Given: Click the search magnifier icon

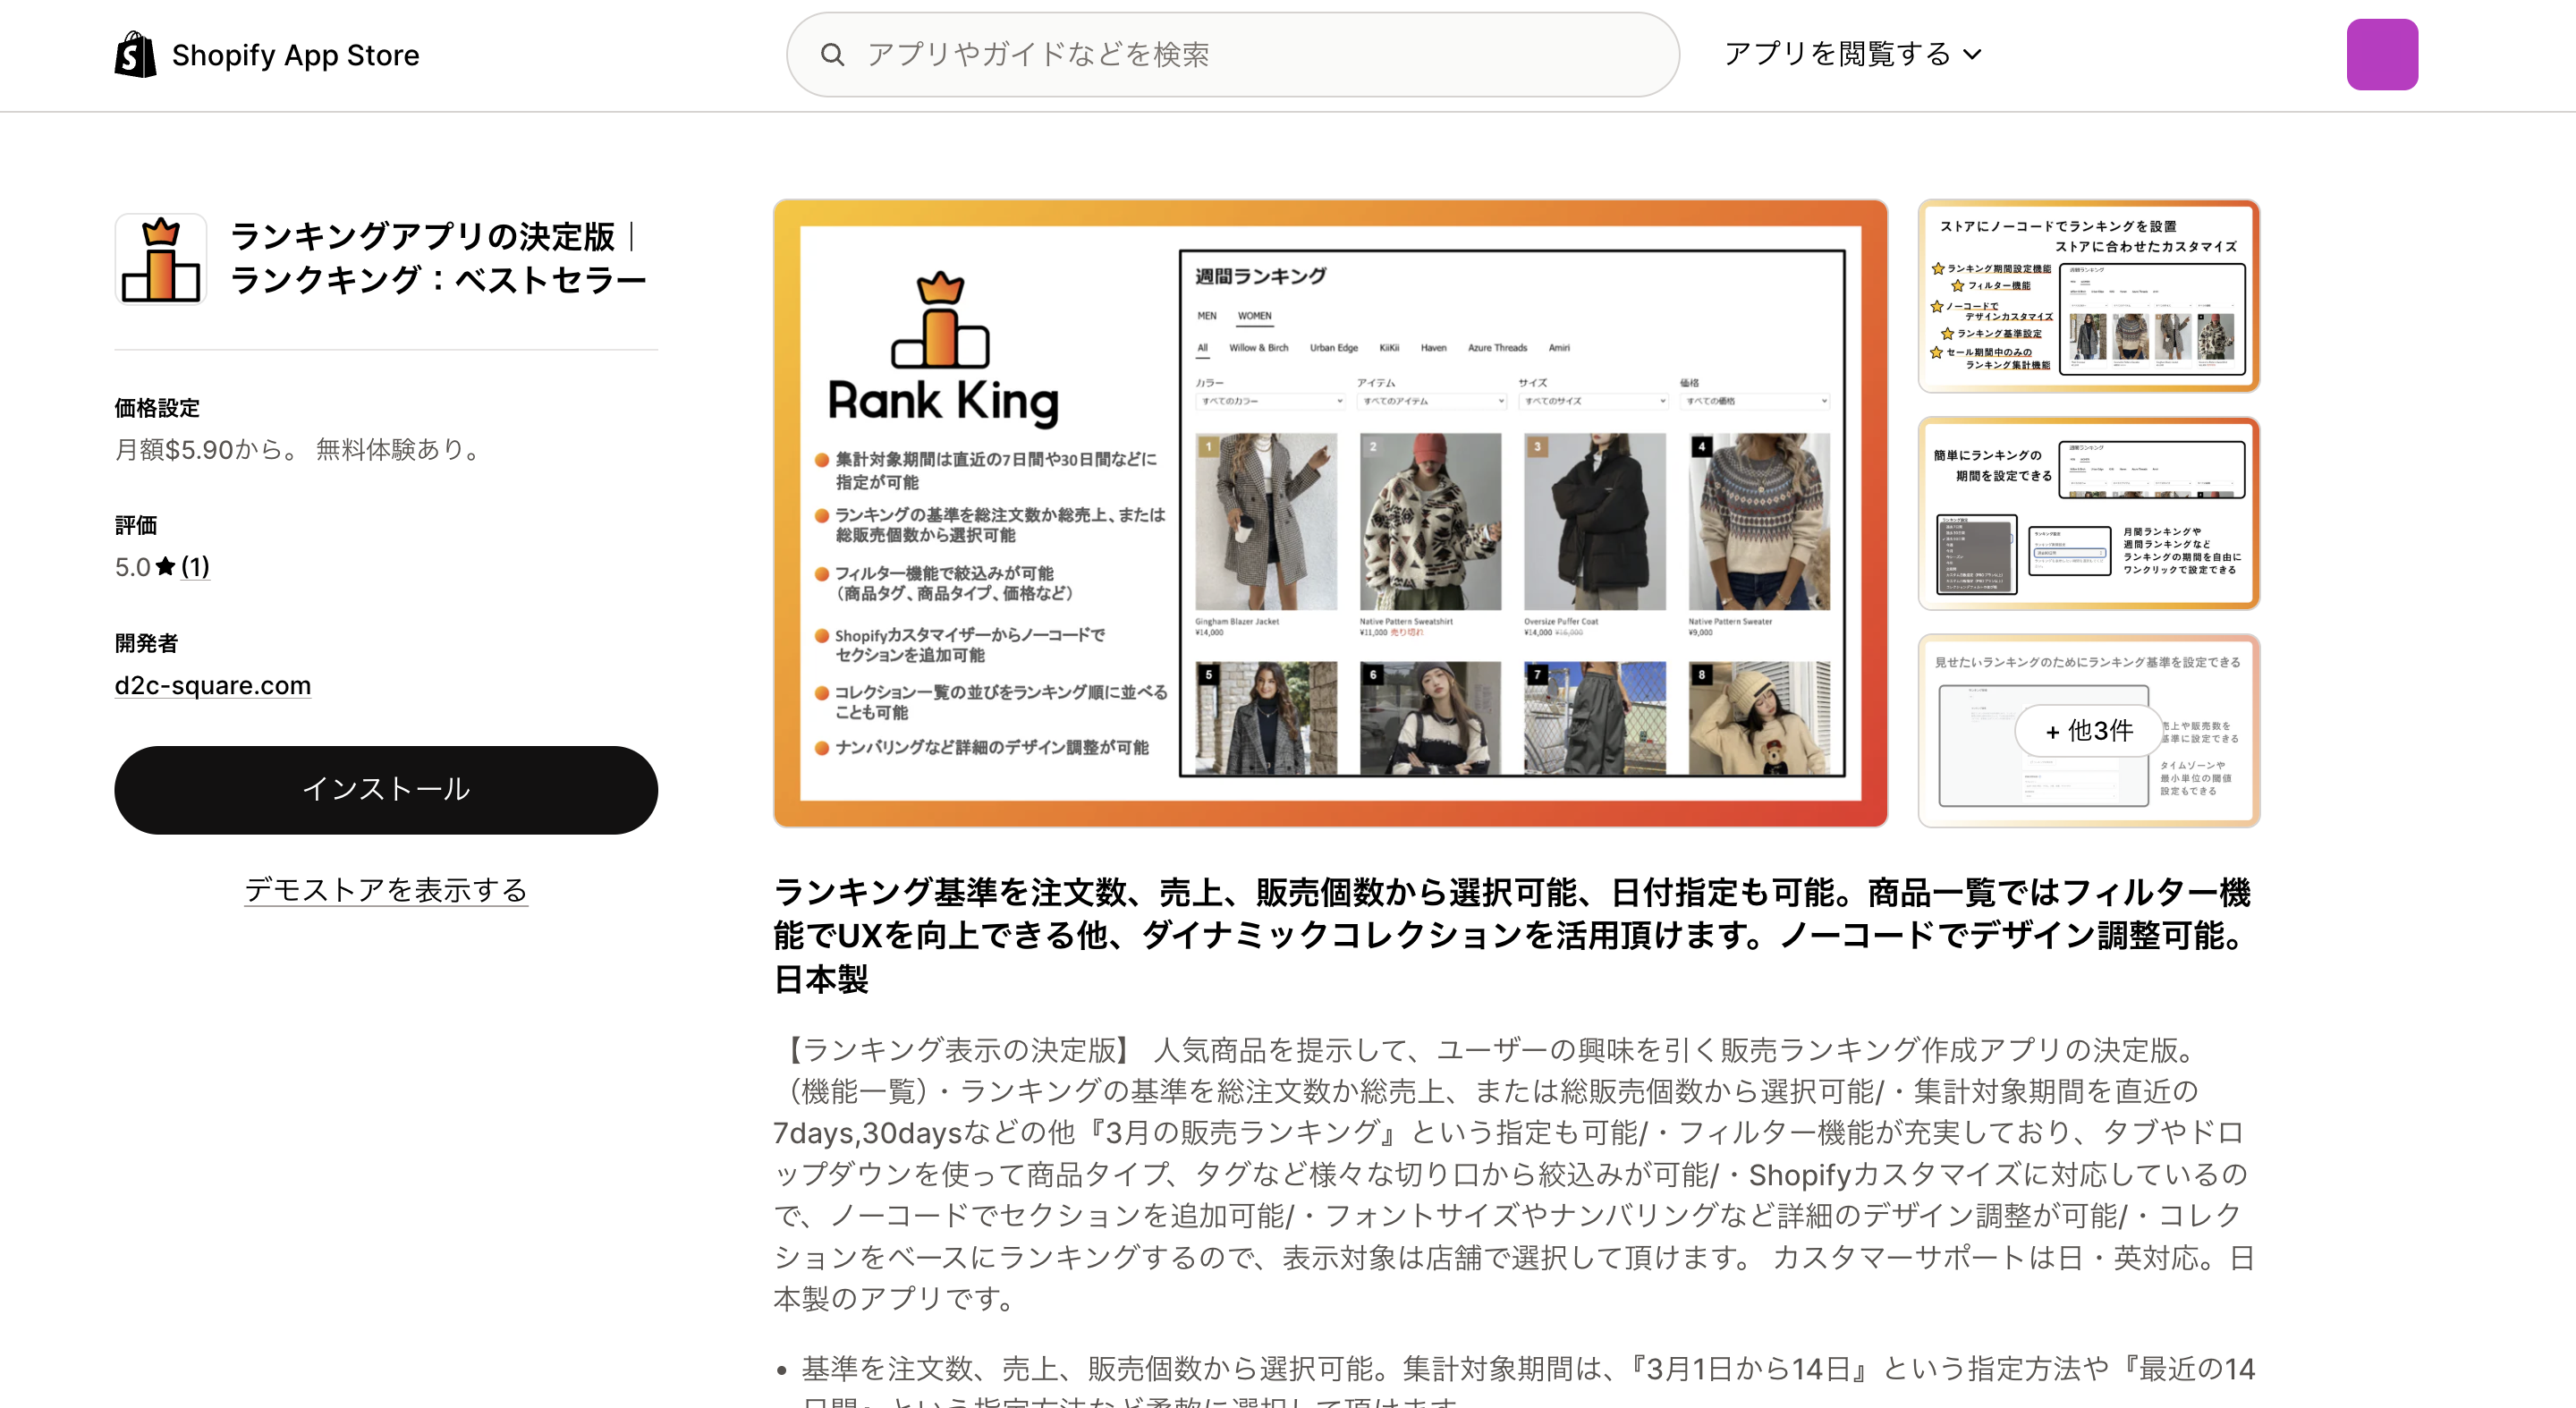Looking at the screenshot, I should pyautogui.click(x=832, y=54).
